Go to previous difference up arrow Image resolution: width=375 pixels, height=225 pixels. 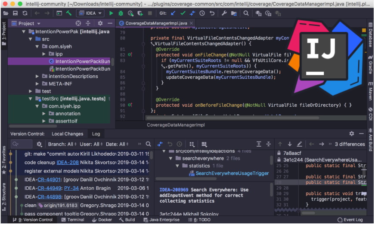[280, 144]
